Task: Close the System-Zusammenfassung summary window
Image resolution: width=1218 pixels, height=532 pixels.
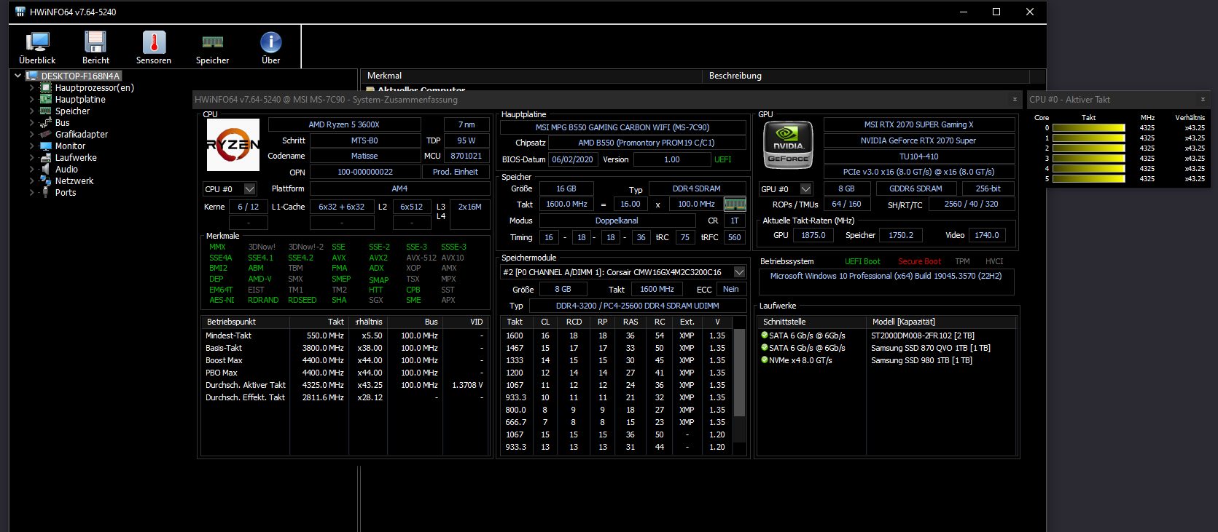Action: pyautogui.click(x=1015, y=99)
